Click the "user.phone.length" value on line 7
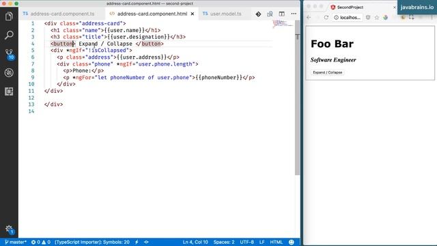The image size is (437, 246). pos(165,64)
